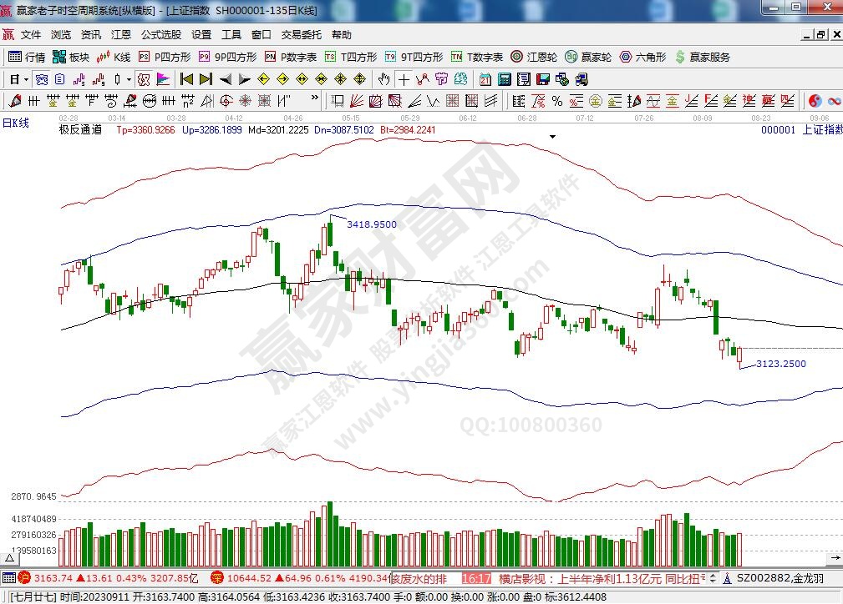Open the calculator icon in the toolbar
Viewport: 843px width, 604px height.
click(504, 79)
